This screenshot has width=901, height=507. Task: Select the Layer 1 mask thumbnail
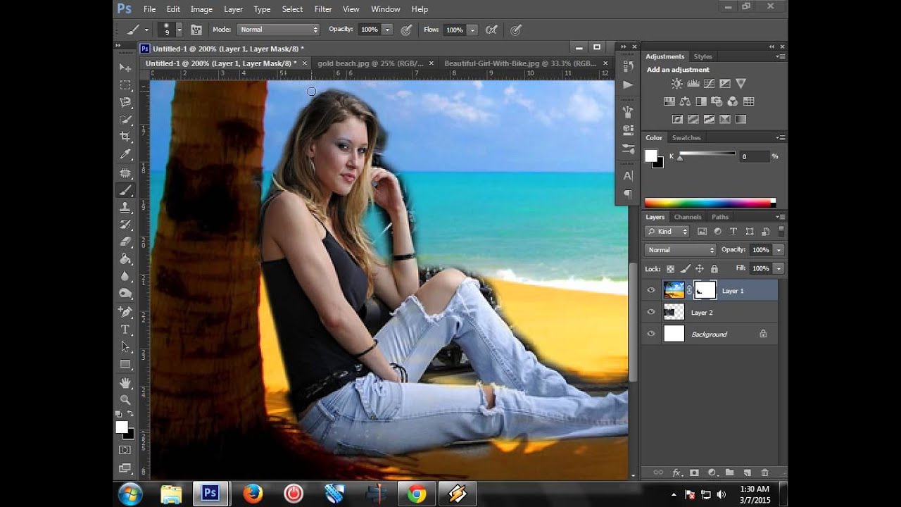[x=705, y=290]
